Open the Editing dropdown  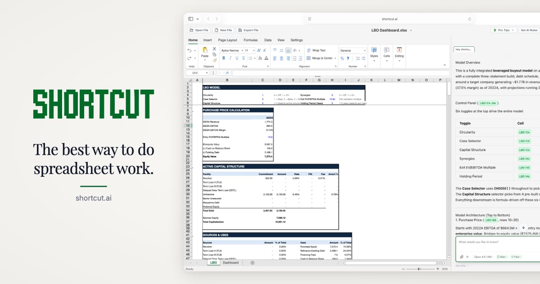click(x=399, y=54)
